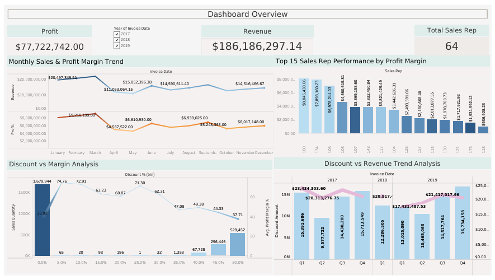Image resolution: width=495 pixels, height=280 pixels.
Task: Click the 2018 year header in revenue trend chart
Action: [382, 180]
